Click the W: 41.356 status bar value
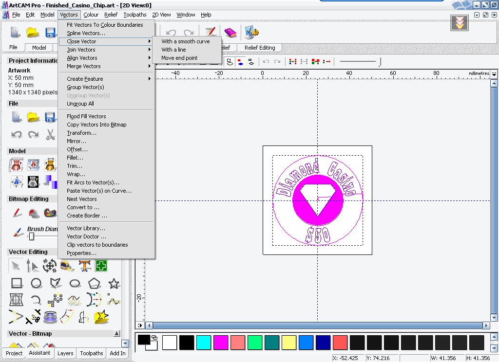499x362 pixels. tap(443, 358)
